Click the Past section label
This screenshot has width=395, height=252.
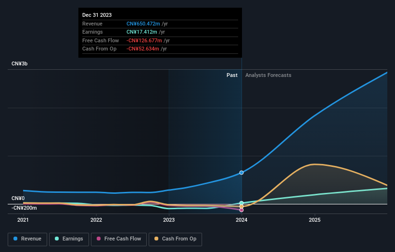pos(232,76)
